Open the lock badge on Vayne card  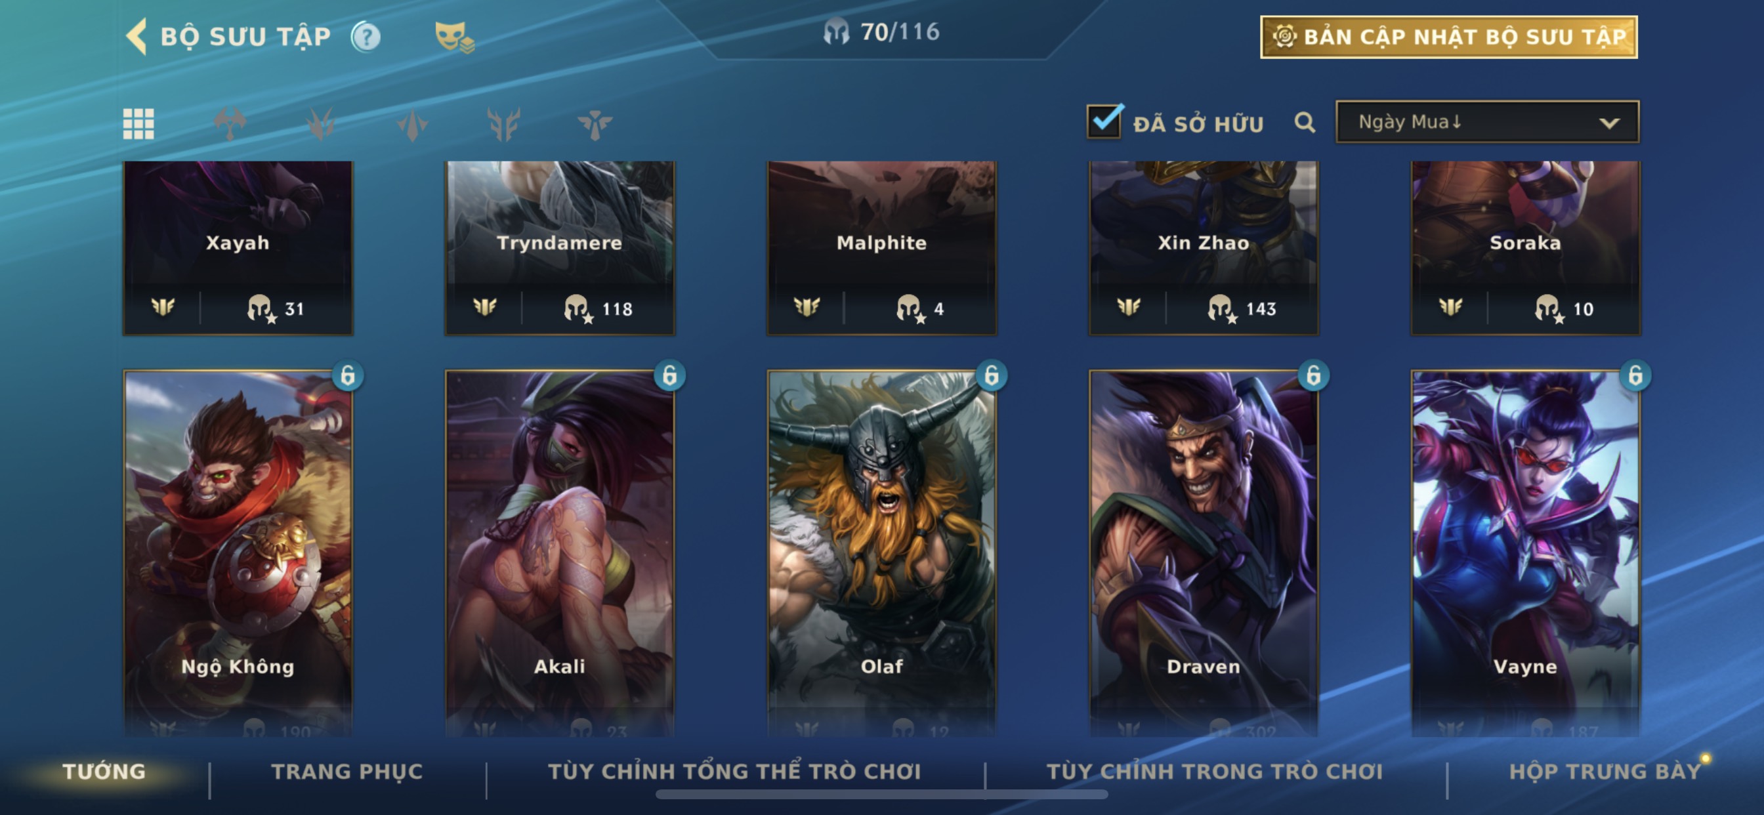pyautogui.click(x=1635, y=375)
